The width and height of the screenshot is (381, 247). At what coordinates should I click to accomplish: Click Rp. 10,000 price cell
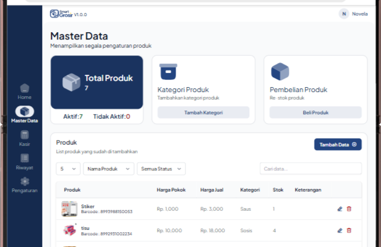click(169, 230)
